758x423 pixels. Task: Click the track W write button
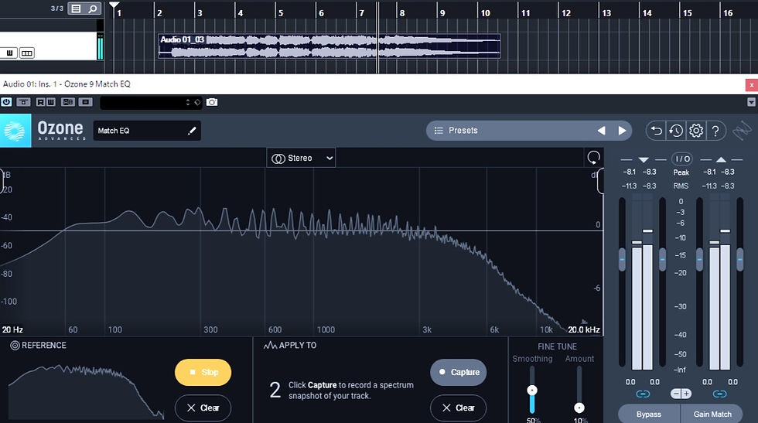pos(9,53)
